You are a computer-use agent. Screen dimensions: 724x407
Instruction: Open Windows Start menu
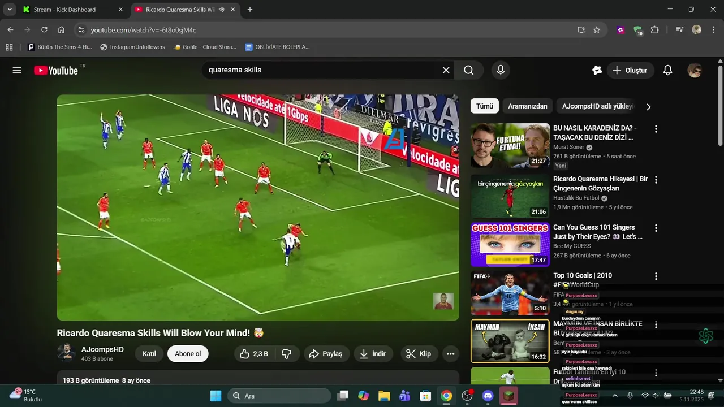coord(216,396)
